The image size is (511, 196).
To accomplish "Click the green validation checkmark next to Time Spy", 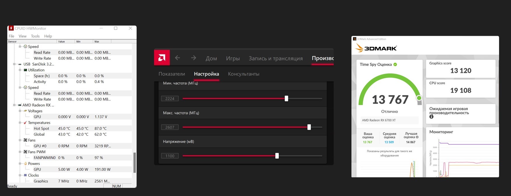I will 395,64.
